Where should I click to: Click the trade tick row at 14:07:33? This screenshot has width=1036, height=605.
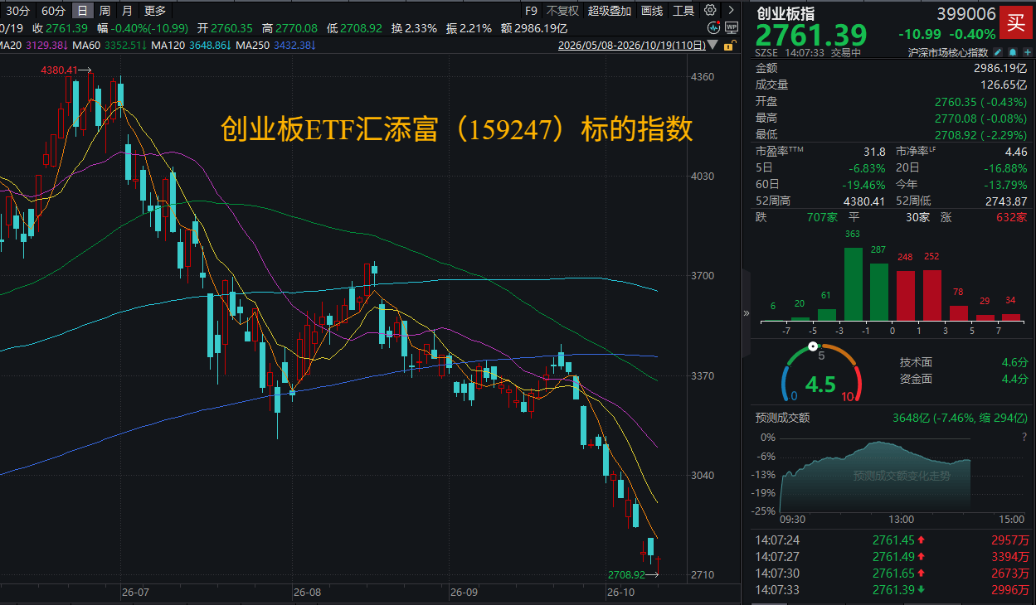[x=892, y=590]
